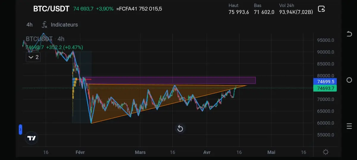The width and height of the screenshot is (357, 160).
Task: Click the reset chart view button
Action: coord(180,128)
